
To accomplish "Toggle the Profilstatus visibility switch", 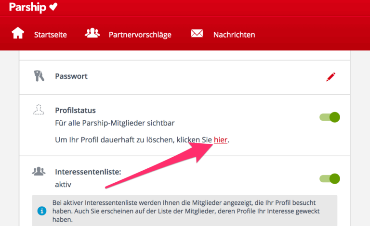I will pyautogui.click(x=330, y=117).
